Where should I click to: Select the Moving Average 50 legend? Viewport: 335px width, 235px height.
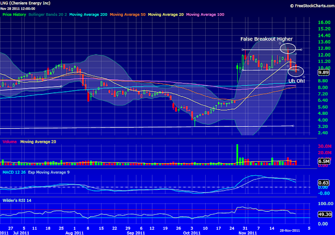click(128, 15)
